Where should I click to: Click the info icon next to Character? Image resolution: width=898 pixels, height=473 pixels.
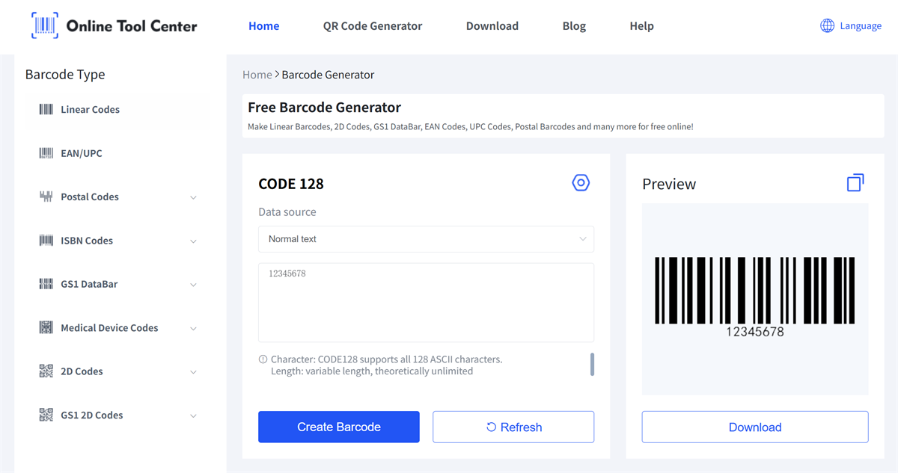(263, 359)
